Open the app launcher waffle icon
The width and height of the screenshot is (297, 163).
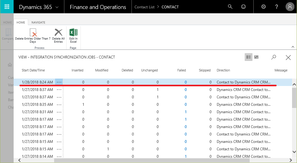[x=7, y=7]
